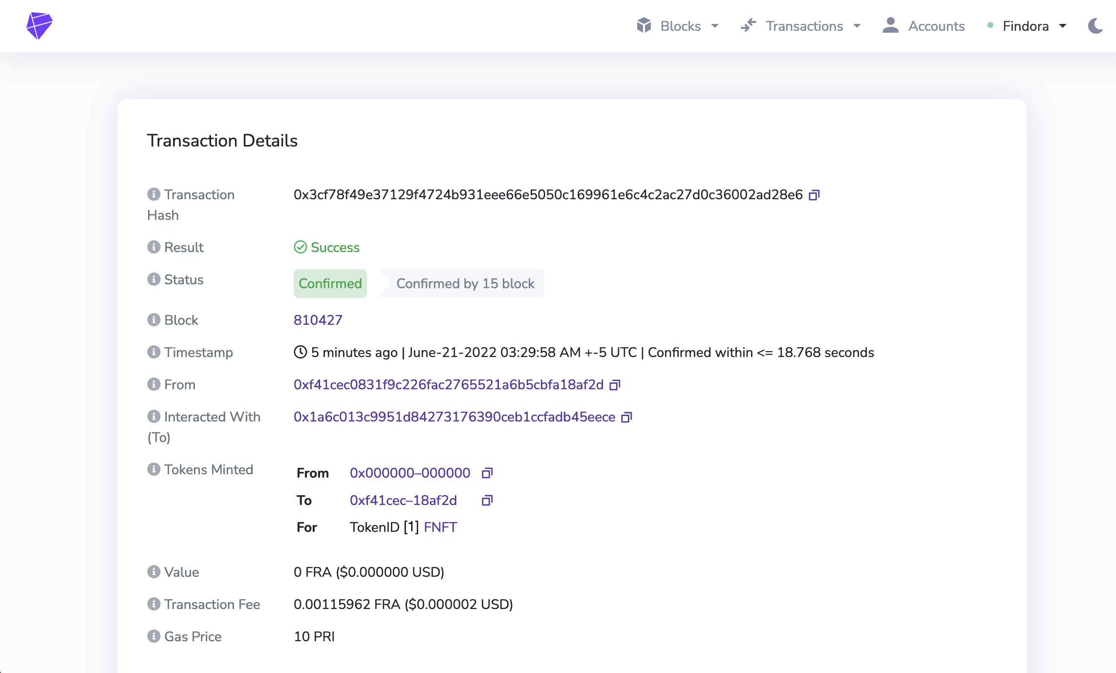Open block 810427 link
The image size is (1116, 673).
pyautogui.click(x=318, y=320)
